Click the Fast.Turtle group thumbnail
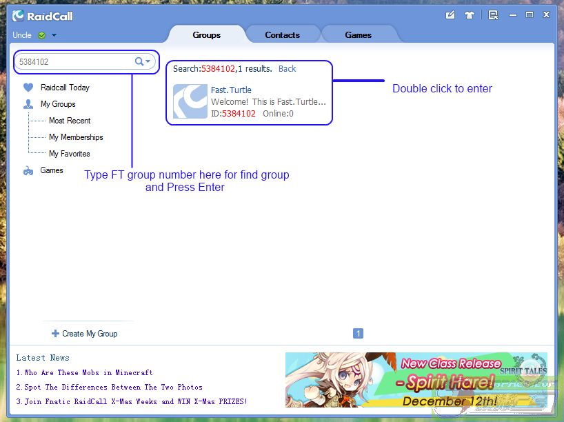The image size is (564, 422). pos(190,101)
